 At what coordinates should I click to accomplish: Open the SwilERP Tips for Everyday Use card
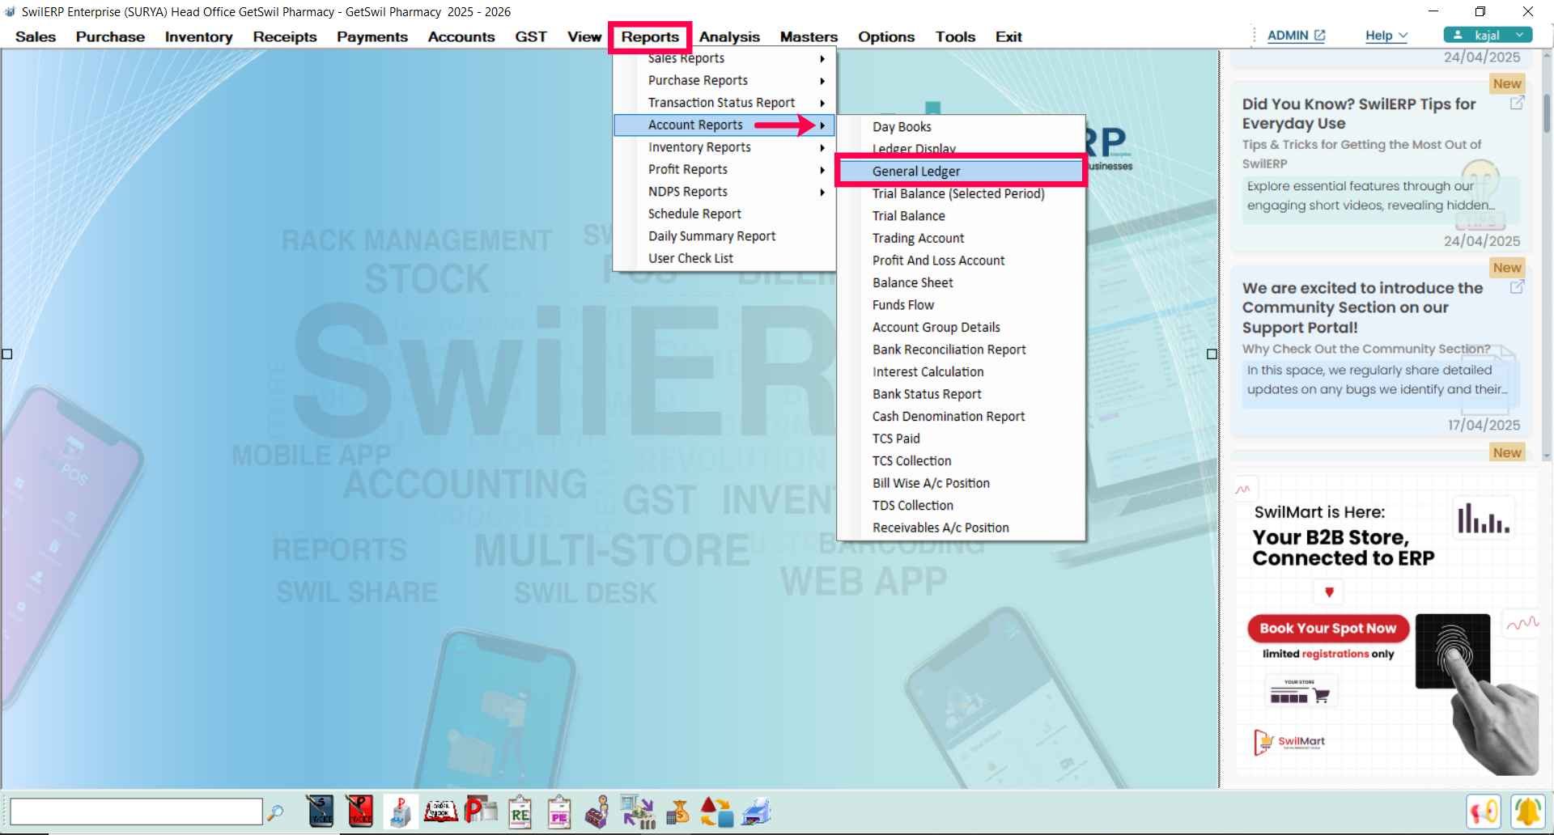(x=1381, y=167)
